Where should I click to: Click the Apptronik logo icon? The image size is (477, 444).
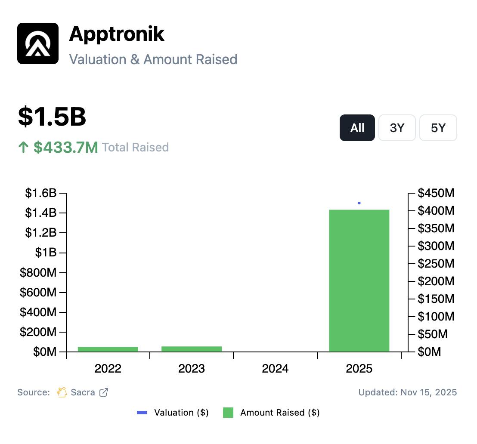click(38, 43)
